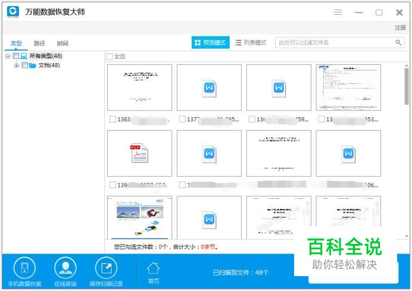Open the hamburger menu in title bar

coord(338,12)
